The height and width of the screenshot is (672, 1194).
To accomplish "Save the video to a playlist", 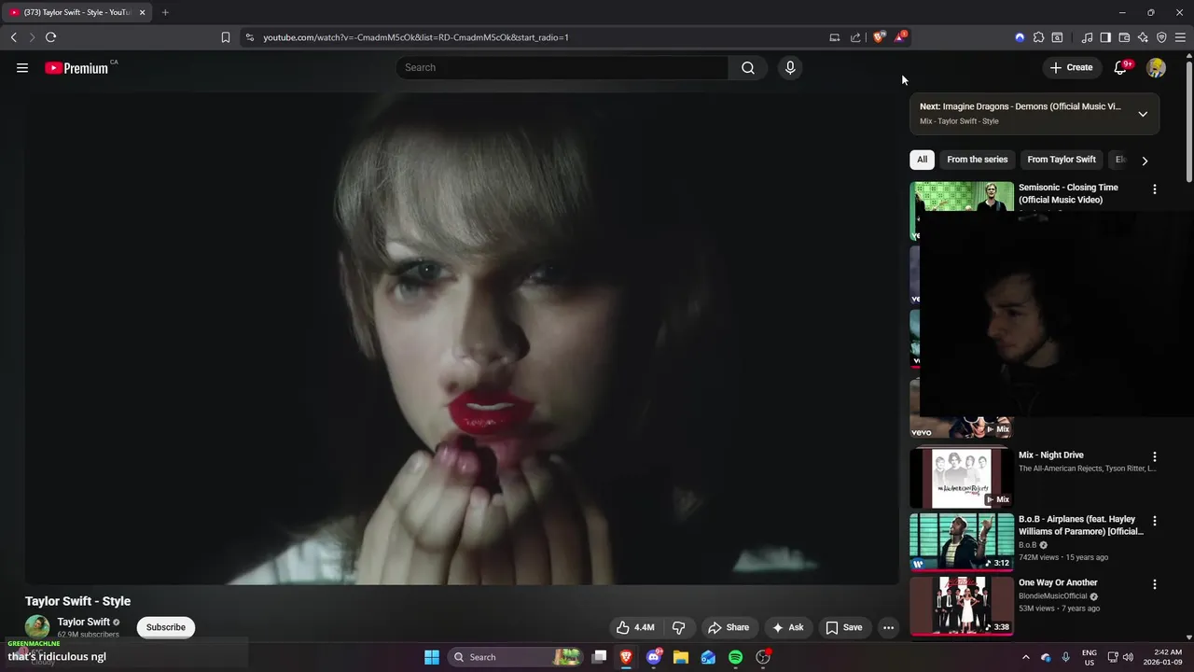I will coord(844,627).
